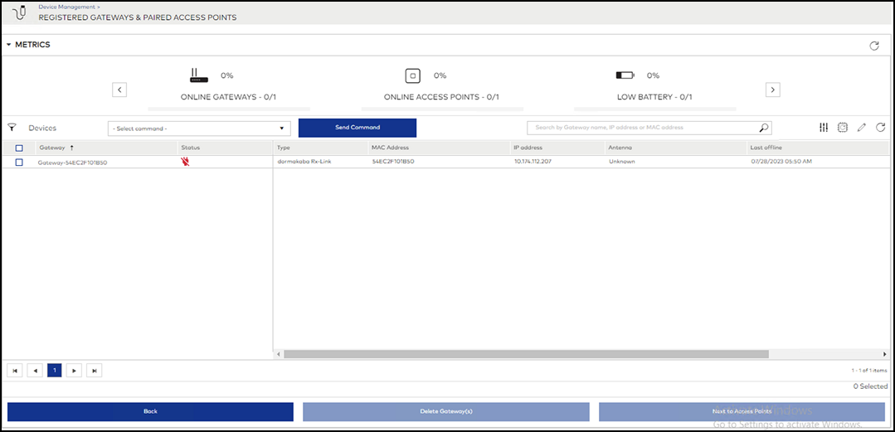Click the online access points icon
The width and height of the screenshot is (895, 432).
click(413, 75)
